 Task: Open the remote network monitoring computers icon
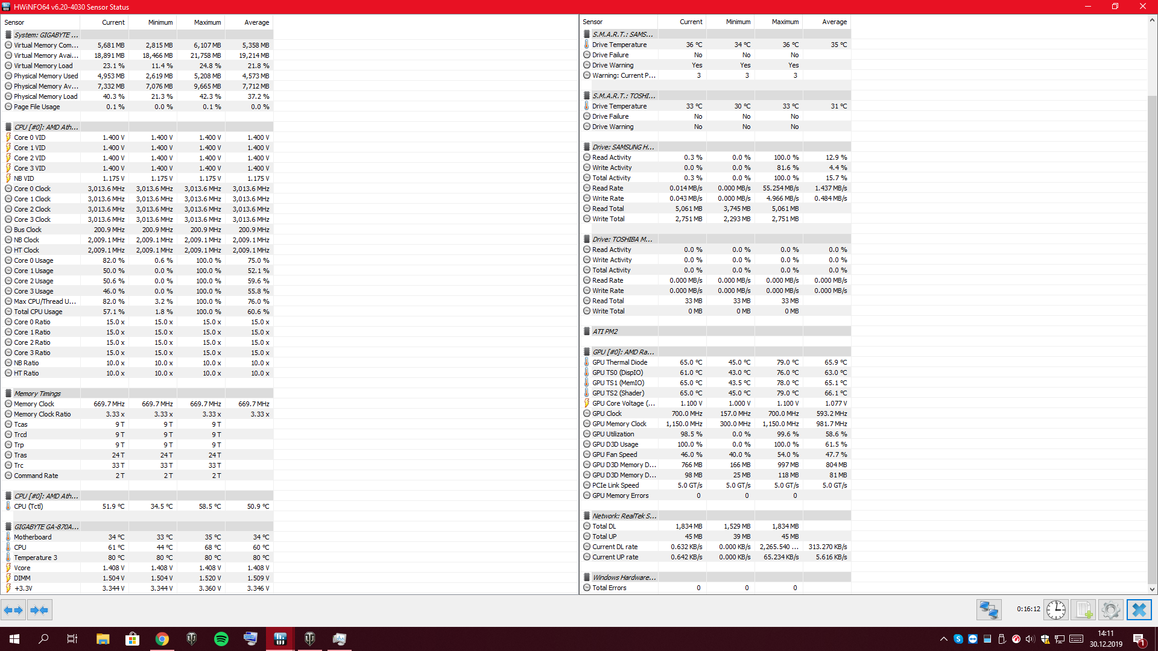tap(989, 610)
